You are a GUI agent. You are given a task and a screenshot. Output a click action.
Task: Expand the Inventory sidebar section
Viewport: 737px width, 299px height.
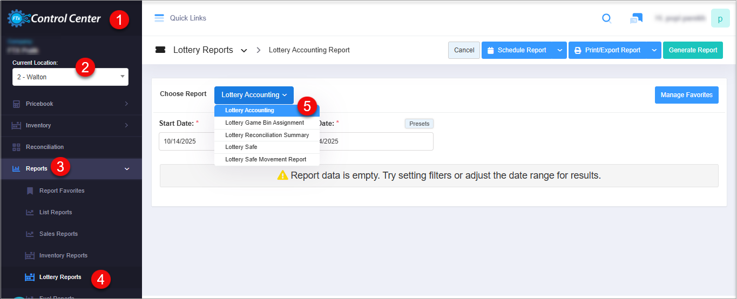126,125
